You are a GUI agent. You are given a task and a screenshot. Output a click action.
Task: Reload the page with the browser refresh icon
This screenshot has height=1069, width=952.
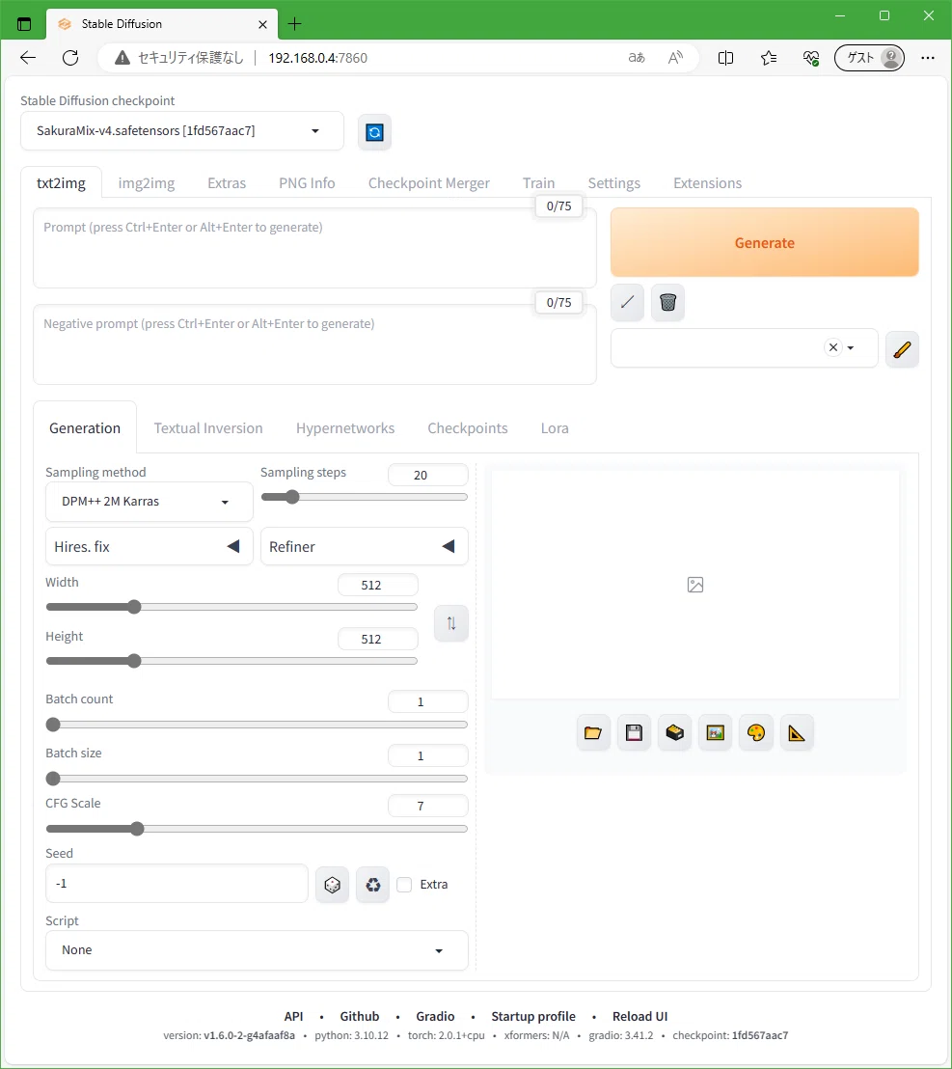coord(70,58)
